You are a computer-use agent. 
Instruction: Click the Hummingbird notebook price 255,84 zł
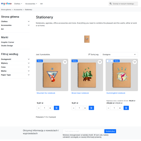[x=110, y=103]
